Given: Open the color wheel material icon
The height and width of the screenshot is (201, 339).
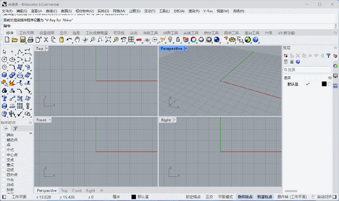Looking at the screenshot, I should click(193, 40).
